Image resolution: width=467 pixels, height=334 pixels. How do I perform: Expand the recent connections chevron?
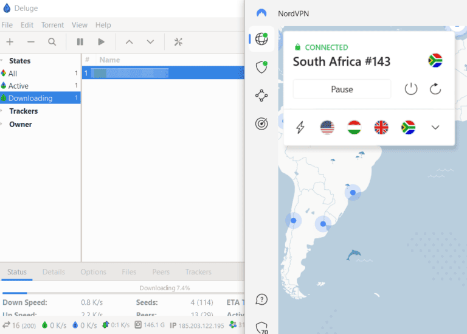pos(435,128)
